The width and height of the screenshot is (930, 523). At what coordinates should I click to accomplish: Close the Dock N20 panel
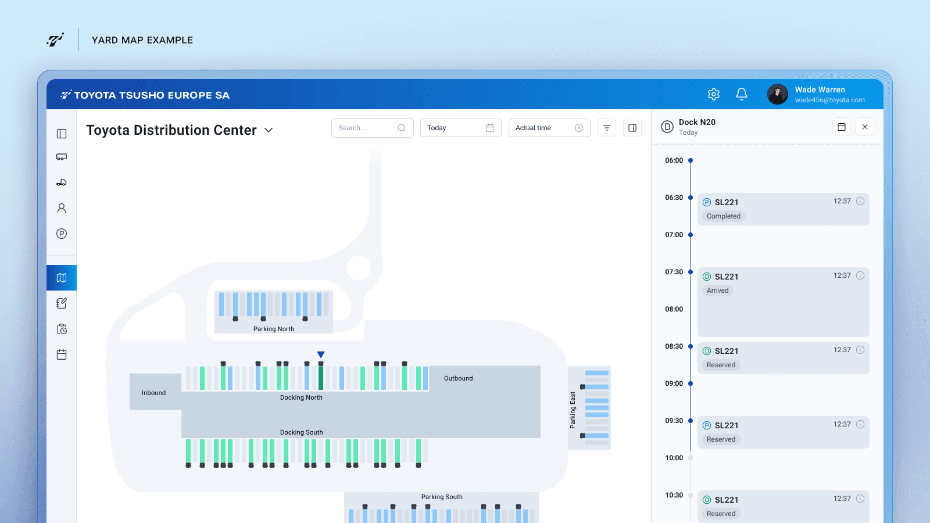(x=865, y=127)
